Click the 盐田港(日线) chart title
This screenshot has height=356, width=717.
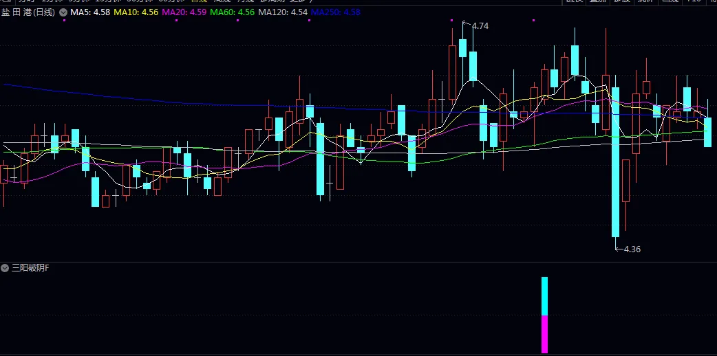(x=28, y=12)
